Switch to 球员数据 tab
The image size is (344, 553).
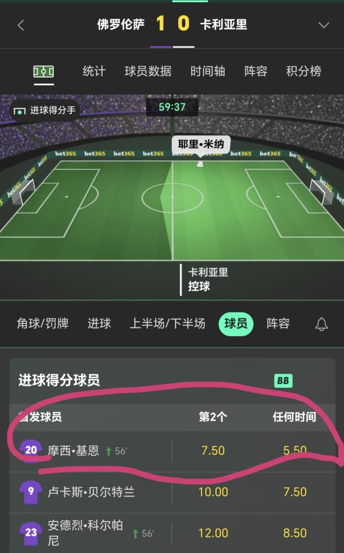148,71
